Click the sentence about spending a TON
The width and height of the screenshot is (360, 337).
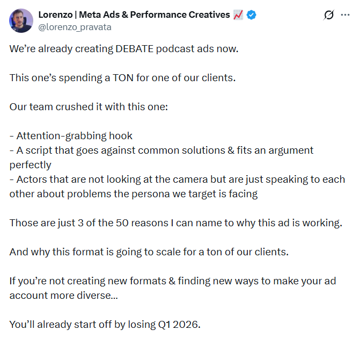[x=122, y=77]
